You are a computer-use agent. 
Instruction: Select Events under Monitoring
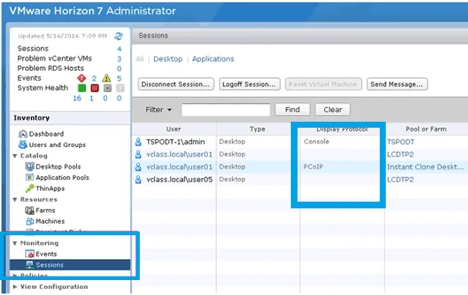pos(46,254)
